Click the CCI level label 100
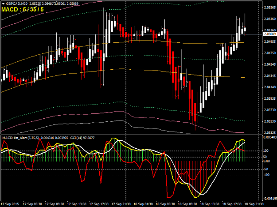 pyautogui.click(x=265, y=151)
